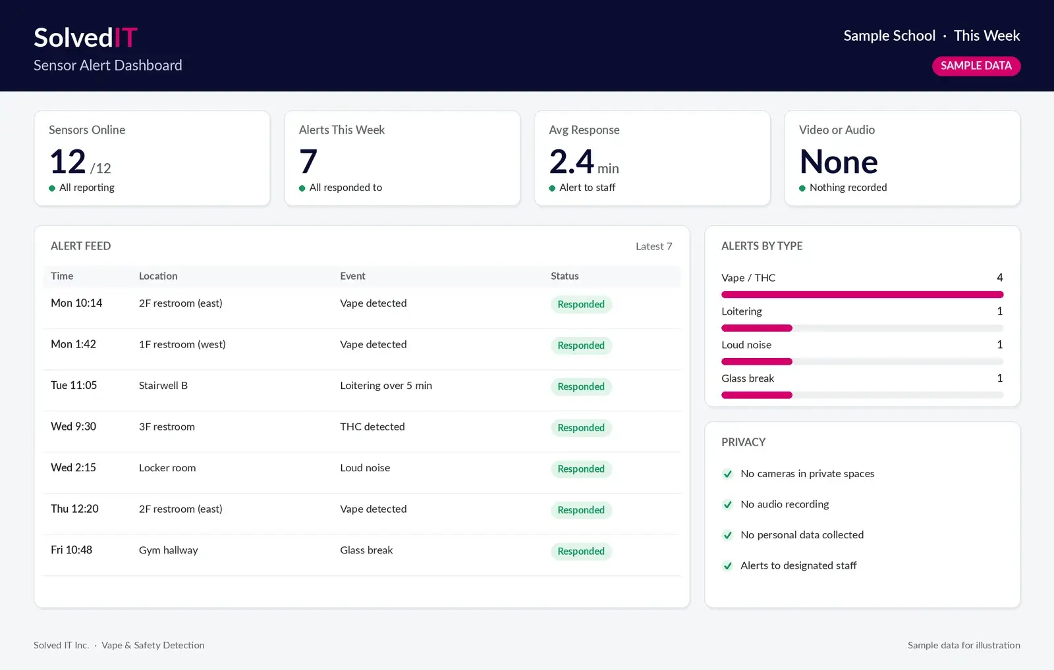The image size is (1054, 670).
Task: Click the Video or Audio card title
Action: tap(837, 130)
